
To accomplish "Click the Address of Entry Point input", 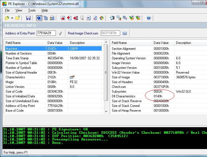I will pos(46,33).
